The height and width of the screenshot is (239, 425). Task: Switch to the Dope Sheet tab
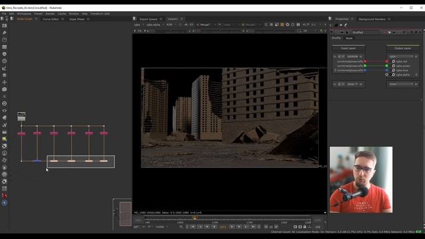click(x=77, y=19)
